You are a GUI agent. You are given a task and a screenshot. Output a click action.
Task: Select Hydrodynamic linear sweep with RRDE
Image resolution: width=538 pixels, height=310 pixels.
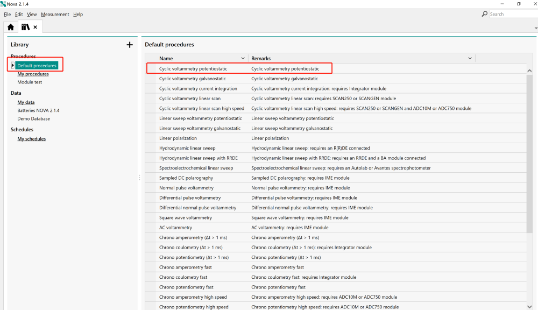pyautogui.click(x=199, y=158)
